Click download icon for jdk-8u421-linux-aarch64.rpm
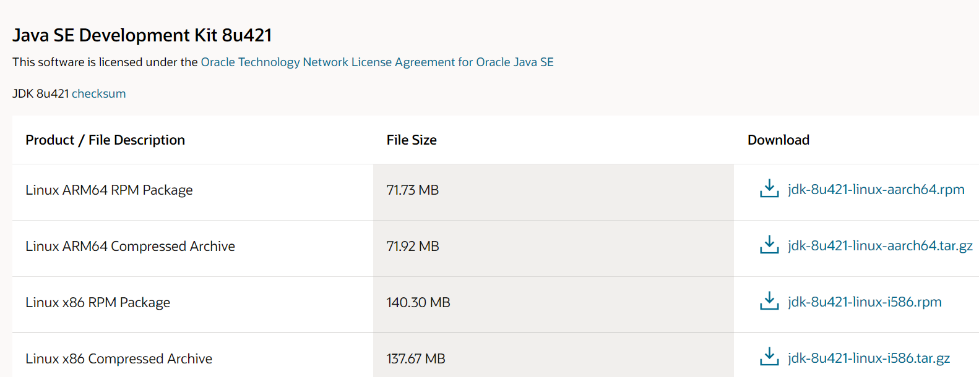Screen dimensions: 979x377 click(x=769, y=188)
